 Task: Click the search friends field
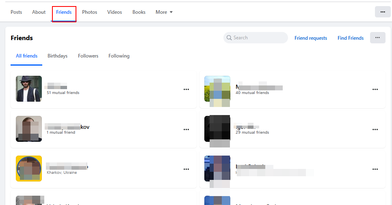tap(256, 38)
